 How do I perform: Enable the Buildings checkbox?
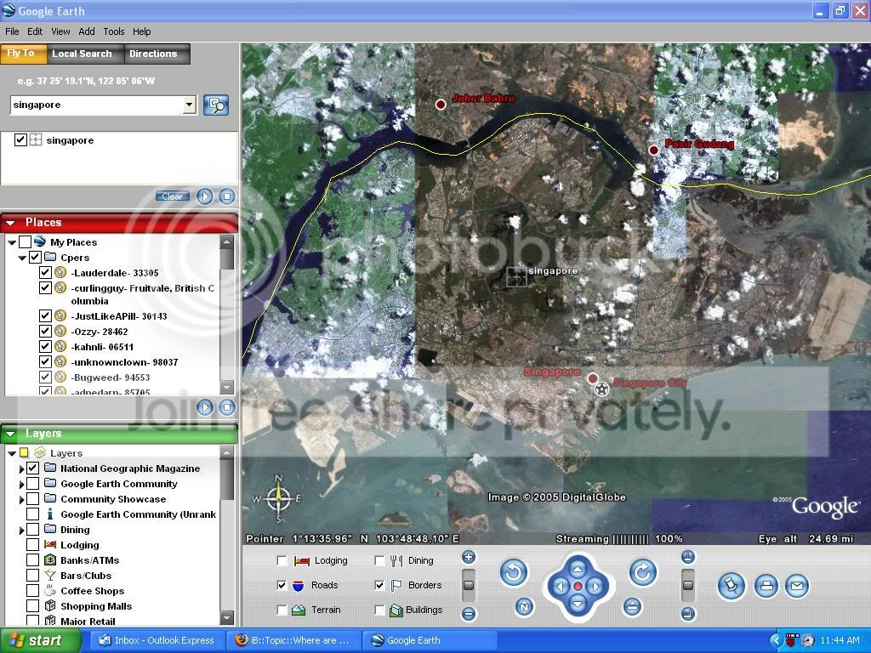379,610
